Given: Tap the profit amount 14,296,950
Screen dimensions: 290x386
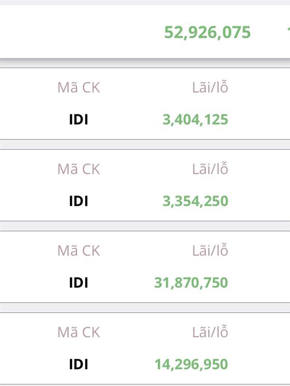Looking at the screenshot, I should (x=191, y=364).
